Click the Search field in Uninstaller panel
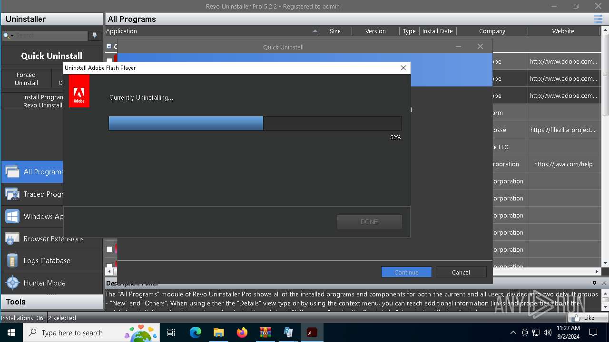Screen dimensions: 609x342 point(51,36)
